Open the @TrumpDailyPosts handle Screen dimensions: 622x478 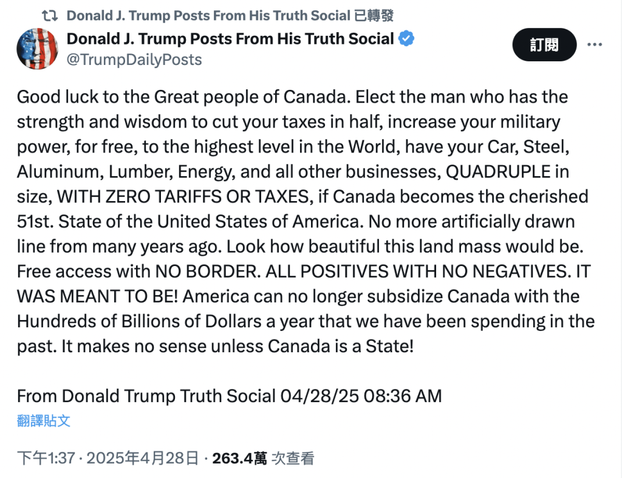coord(134,60)
